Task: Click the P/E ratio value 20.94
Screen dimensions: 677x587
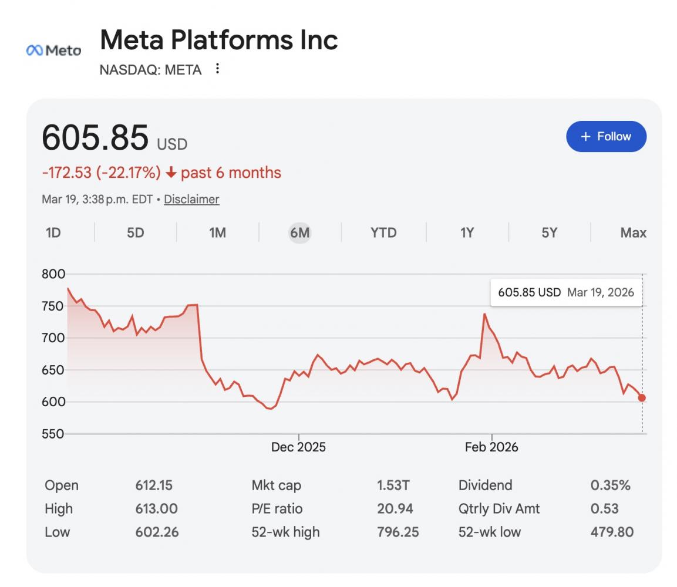Action: 395,509
